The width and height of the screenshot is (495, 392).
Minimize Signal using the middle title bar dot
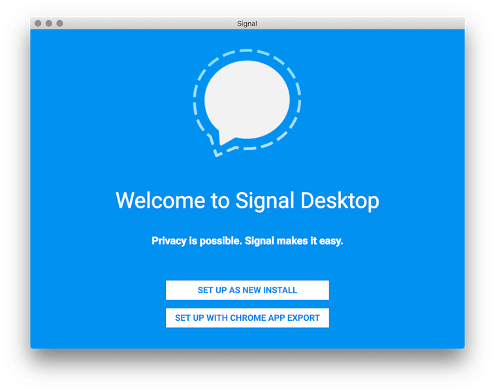point(49,24)
